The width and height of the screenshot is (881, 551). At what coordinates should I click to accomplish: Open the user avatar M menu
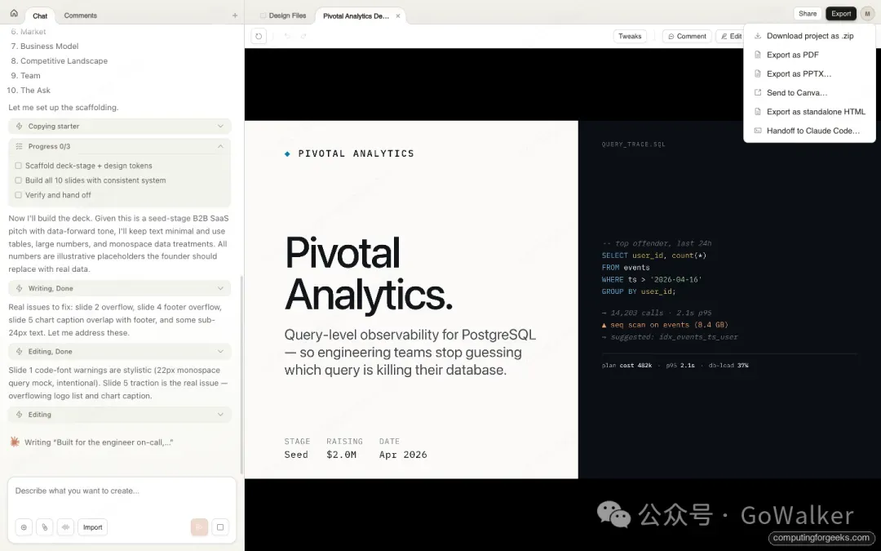pyautogui.click(x=867, y=14)
